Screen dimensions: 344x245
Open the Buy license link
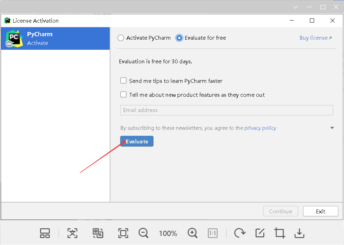click(x=316, y=38)
